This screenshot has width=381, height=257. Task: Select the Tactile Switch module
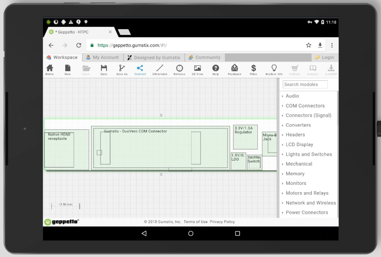pyautogui.click(x=254, y=162)
